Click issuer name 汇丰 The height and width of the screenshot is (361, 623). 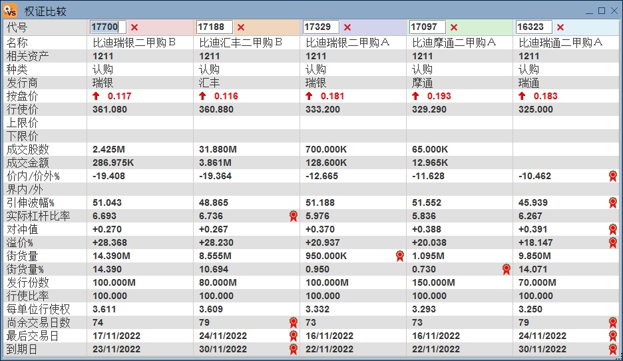[x=210, y=83]
